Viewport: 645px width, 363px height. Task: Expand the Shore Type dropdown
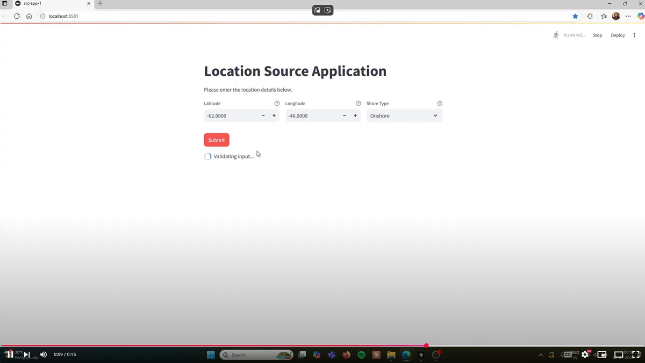404,116
